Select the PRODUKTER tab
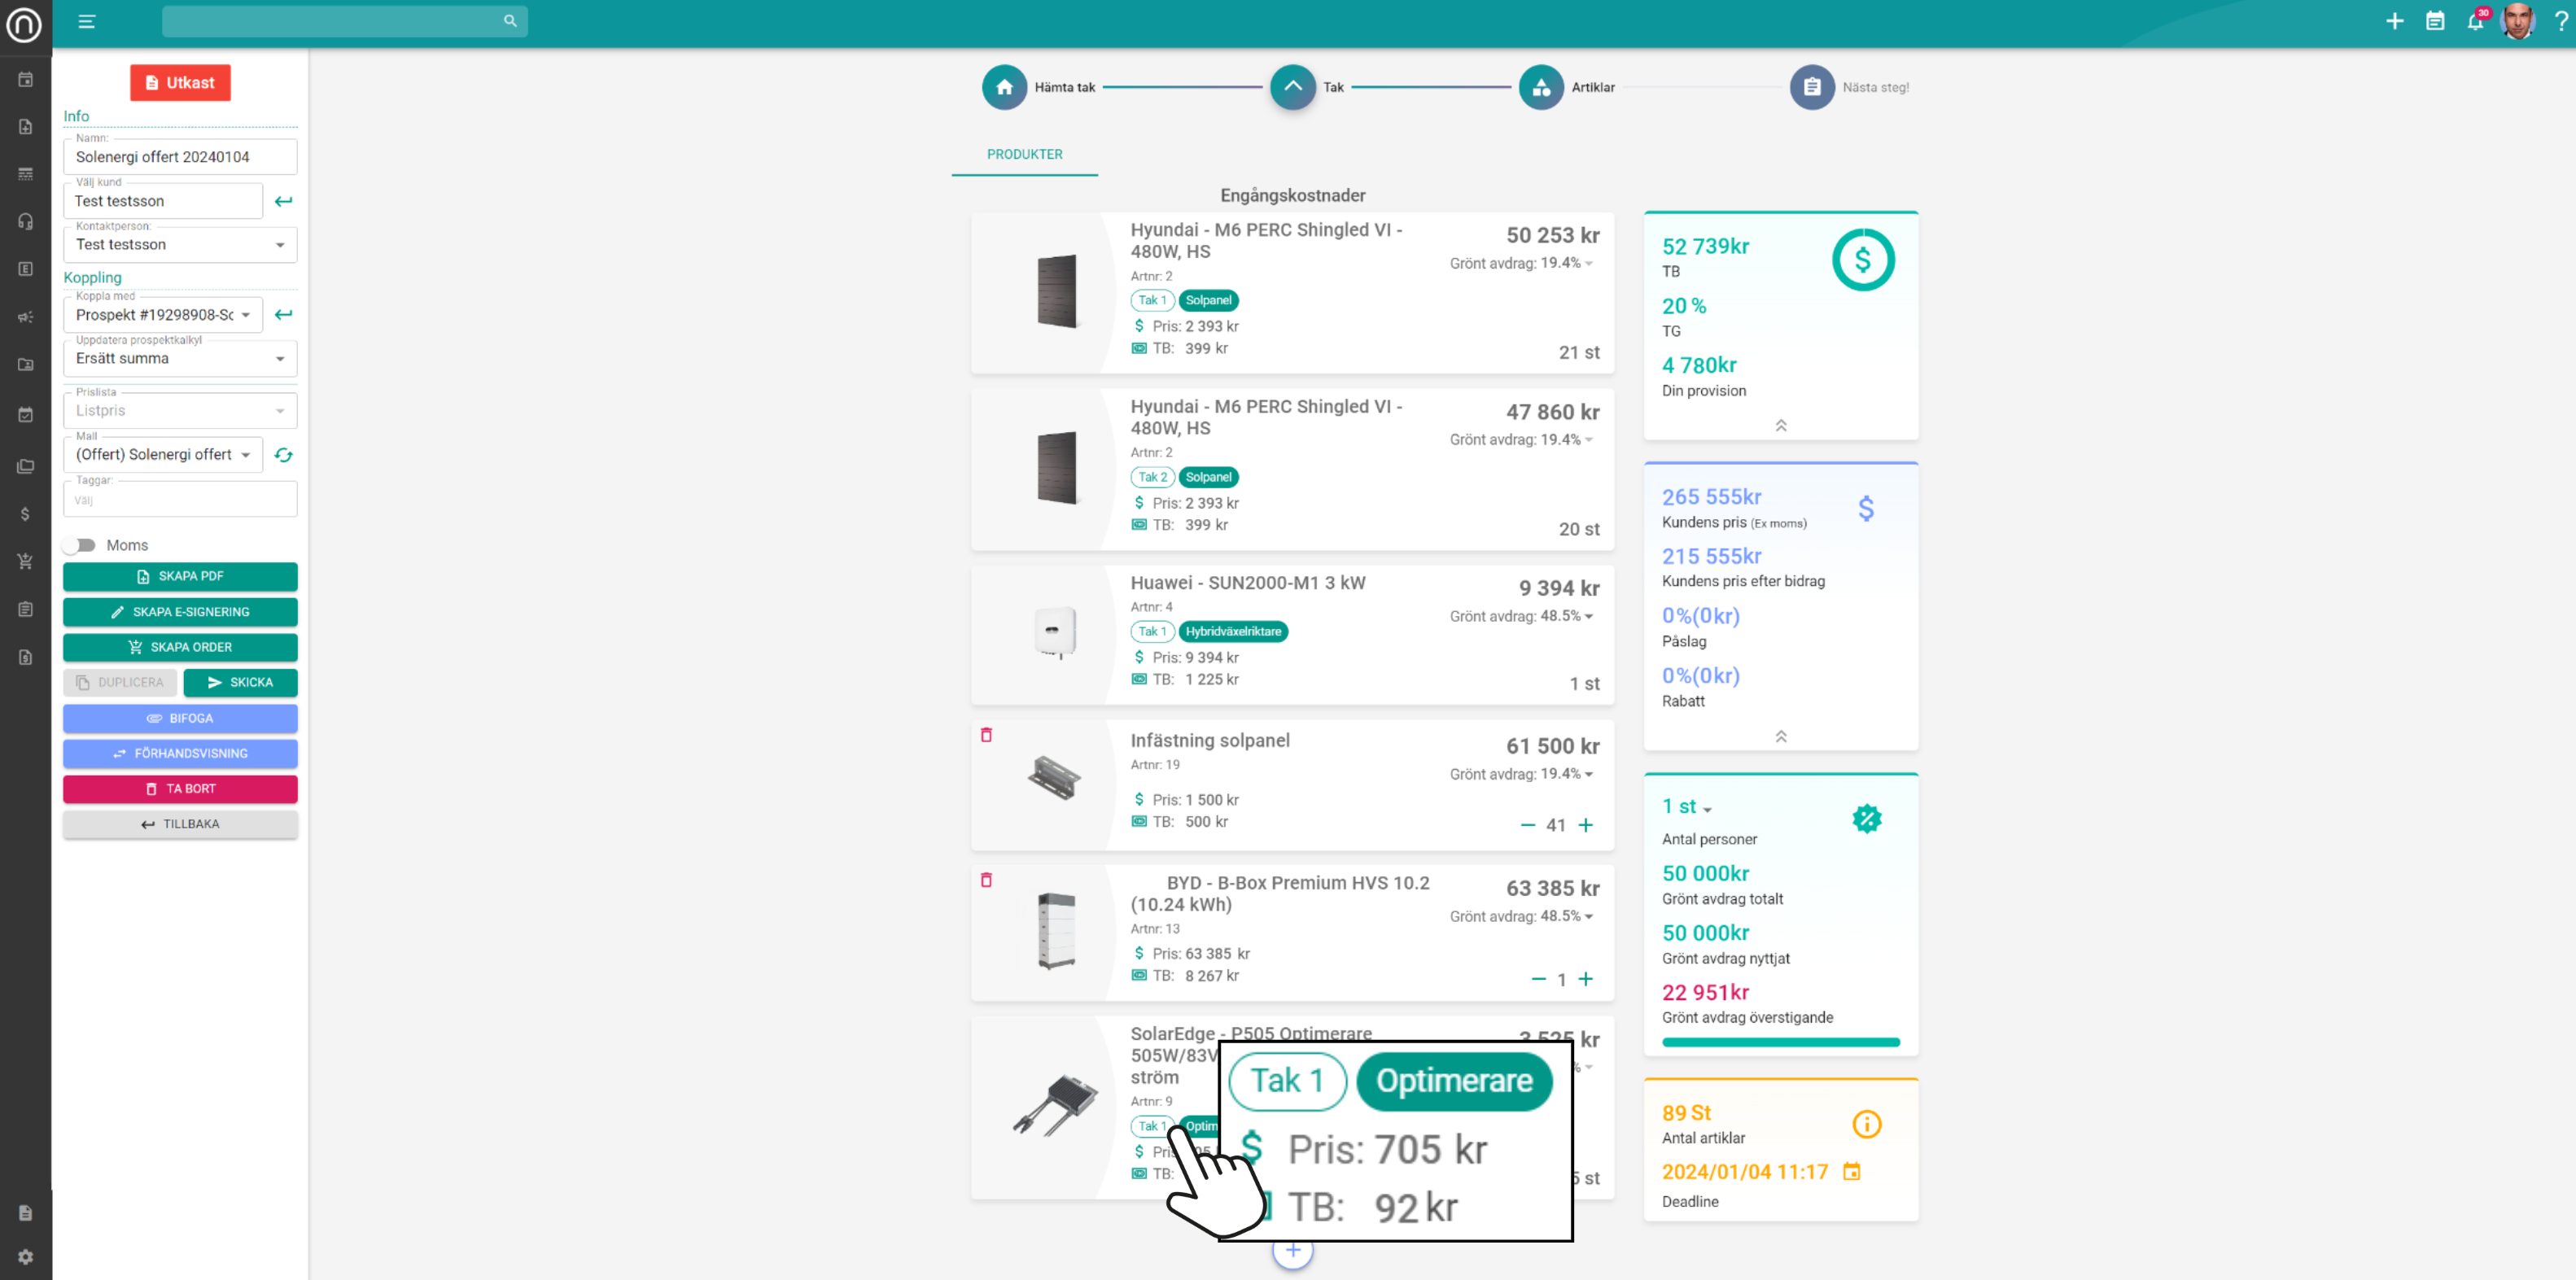Viewport: 2576px width, 1280px height. coord(1024,154)
